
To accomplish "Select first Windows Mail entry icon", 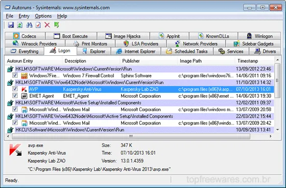I will pos(24,110).
